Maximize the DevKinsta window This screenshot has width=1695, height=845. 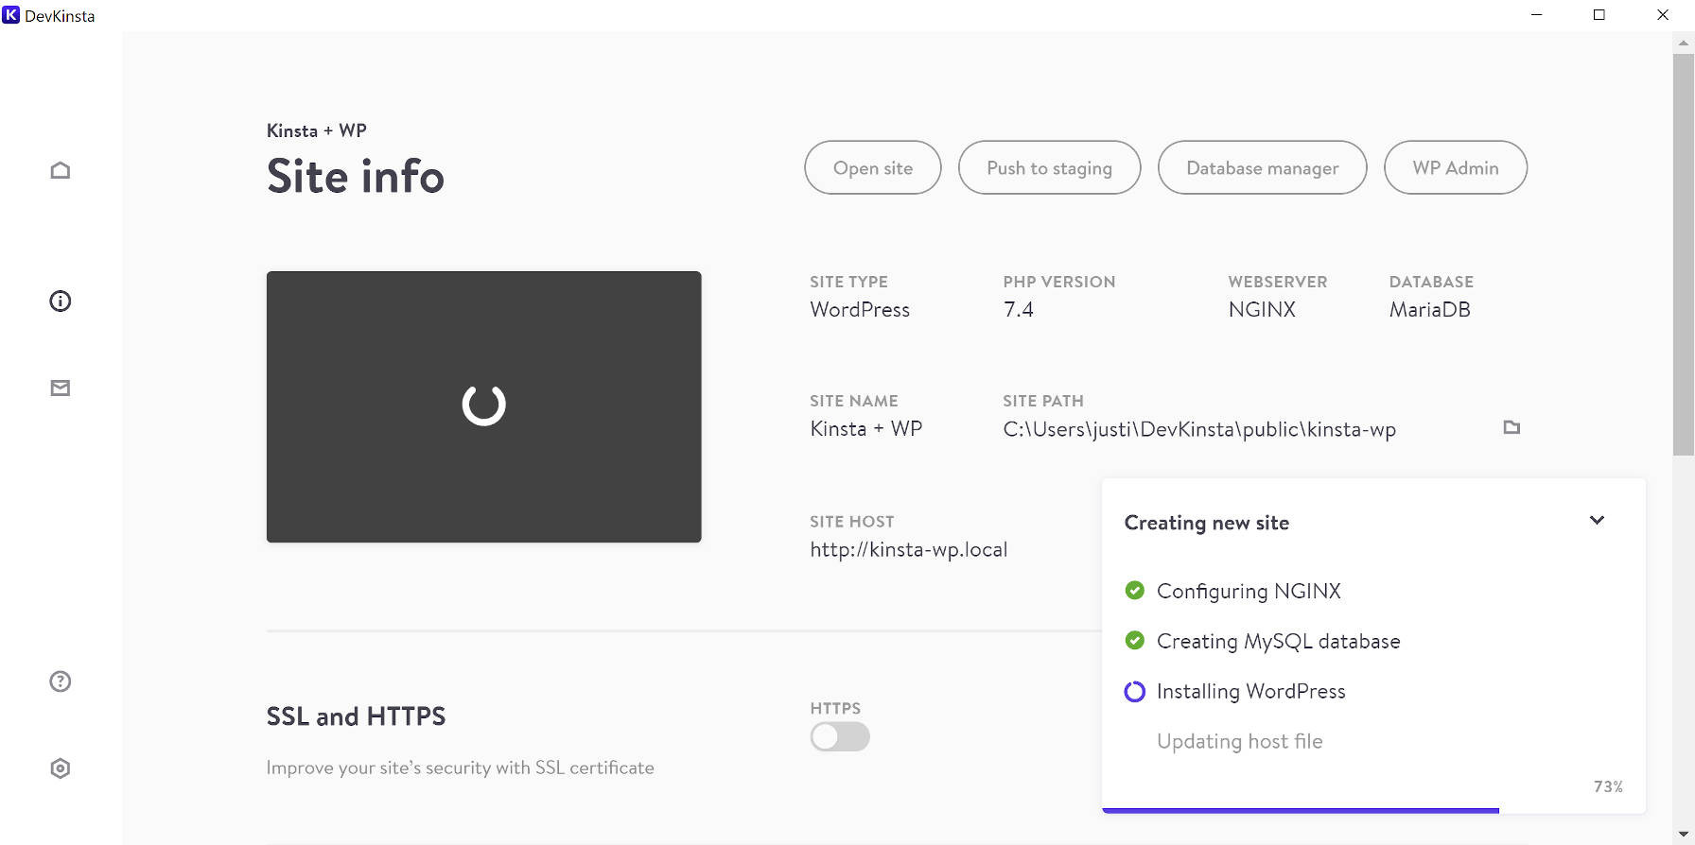[1599, 15]
